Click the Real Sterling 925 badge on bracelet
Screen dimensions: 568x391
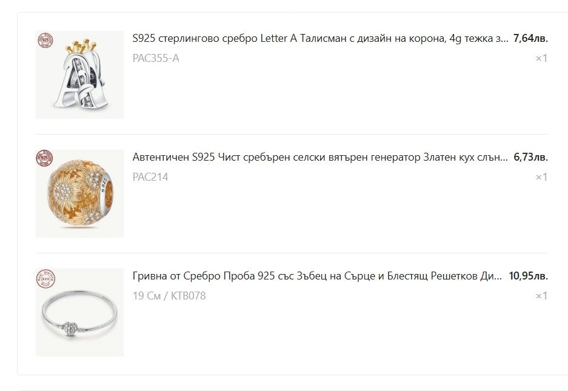click(45, 279)
